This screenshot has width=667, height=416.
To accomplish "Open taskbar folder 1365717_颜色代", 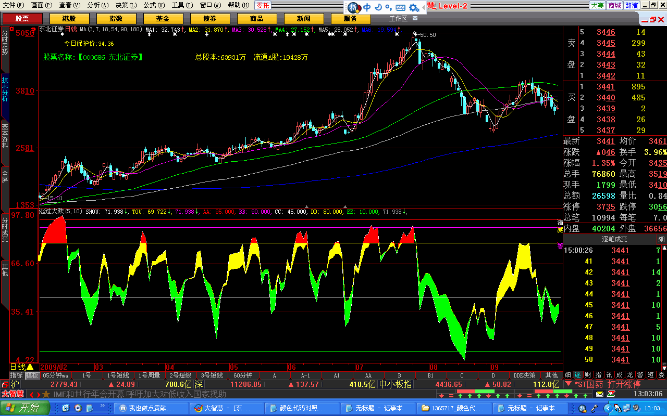I will click(x=453, y=408).
